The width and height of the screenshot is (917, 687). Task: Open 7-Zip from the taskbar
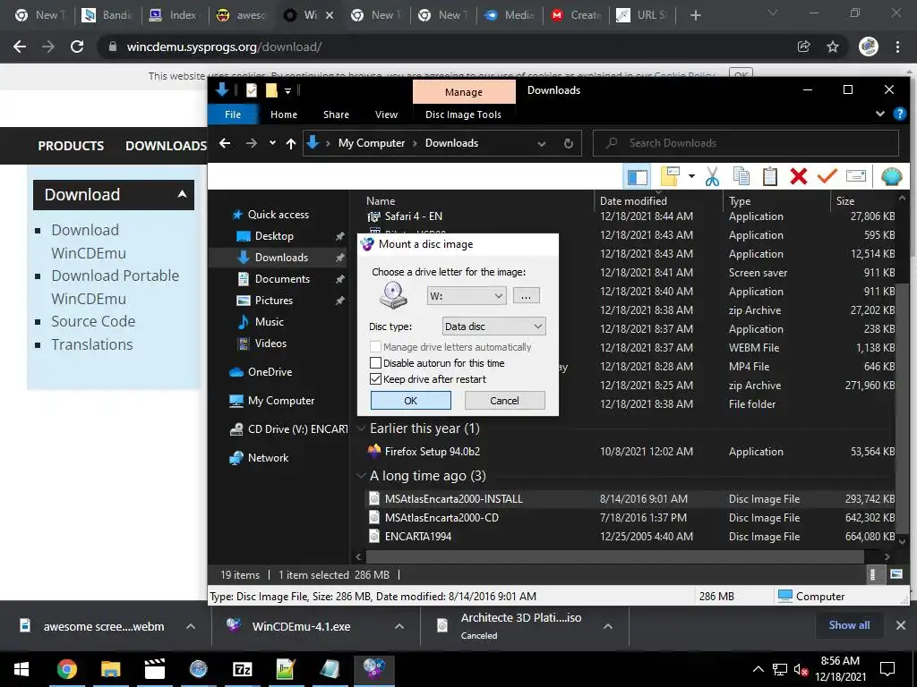click(x=242, y=669)
